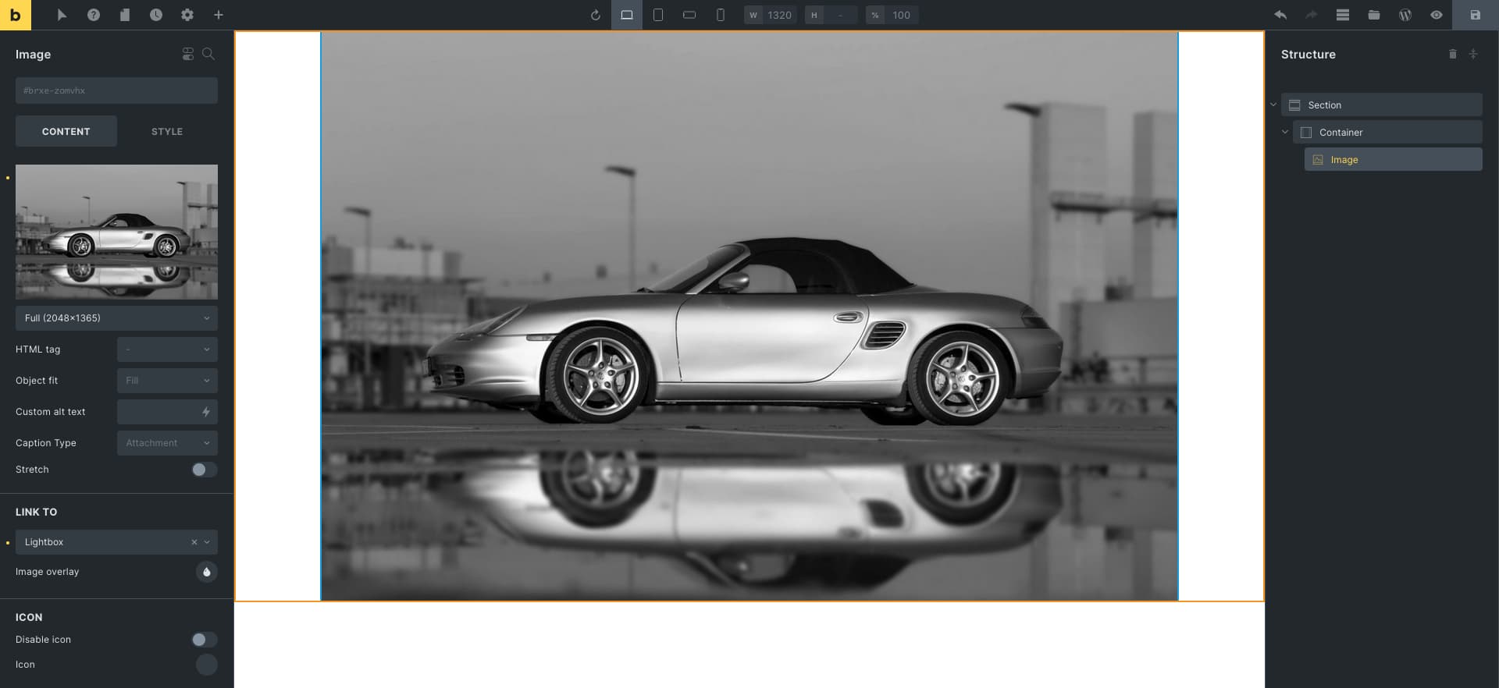Open the page settings document icon
Image resolution: width=1499 pixels, height=688 pixels.
tap(125, 15)
